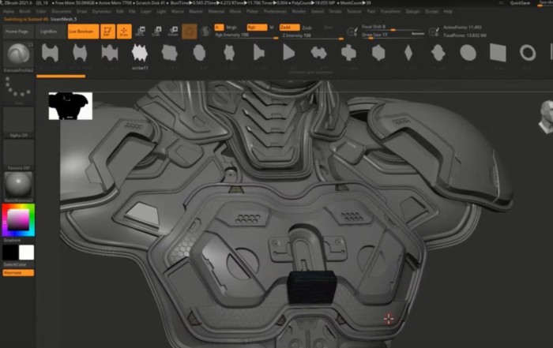Pick a hue in the color picker
553x348 pixels.
pyautogui.click(x=18, y=219)
